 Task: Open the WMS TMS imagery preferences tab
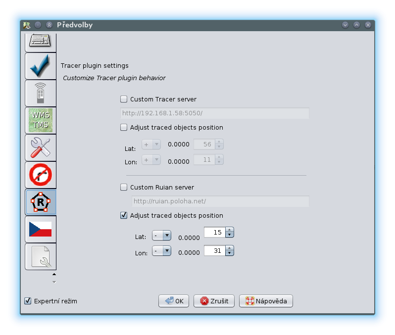pyautogui.click(x=40, y=120)
